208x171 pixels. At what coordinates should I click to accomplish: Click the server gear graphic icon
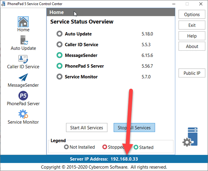point(190,137)
